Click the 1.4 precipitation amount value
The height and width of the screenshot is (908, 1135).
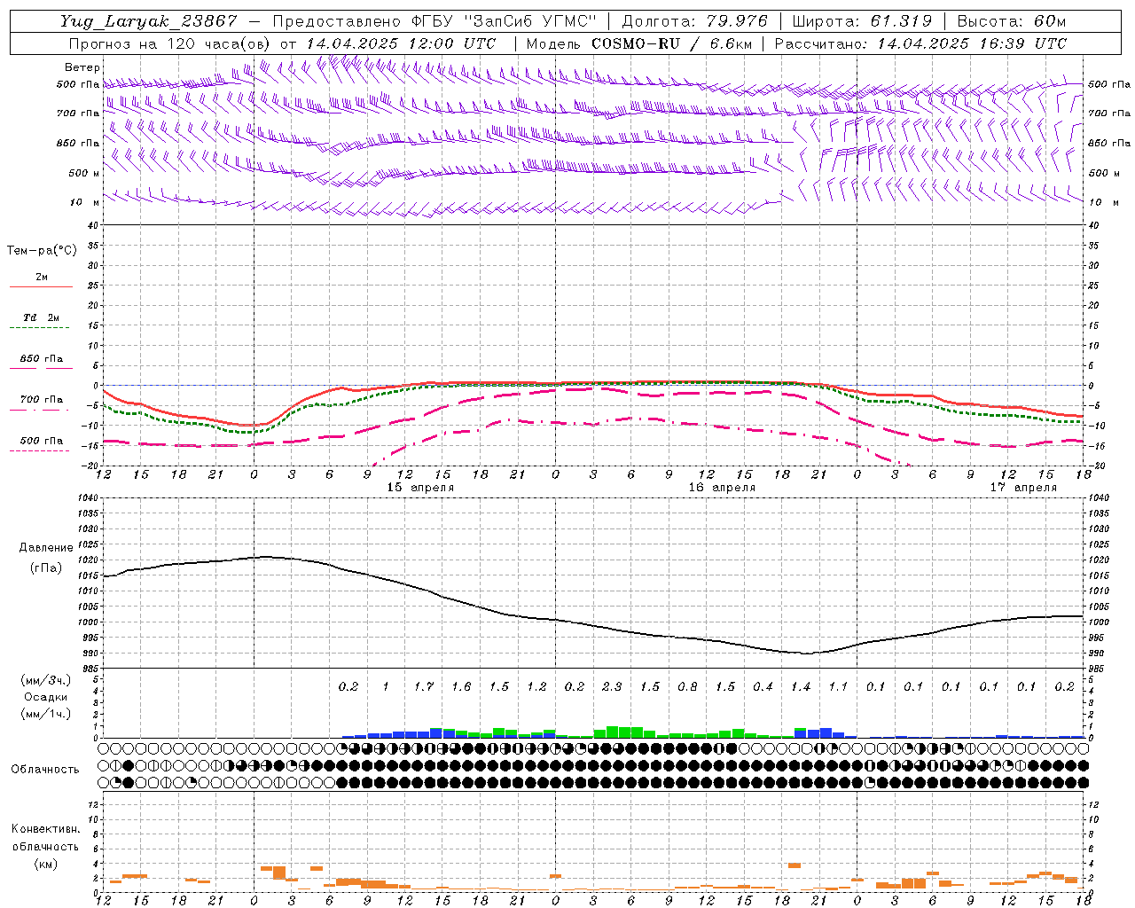(801, 687)
